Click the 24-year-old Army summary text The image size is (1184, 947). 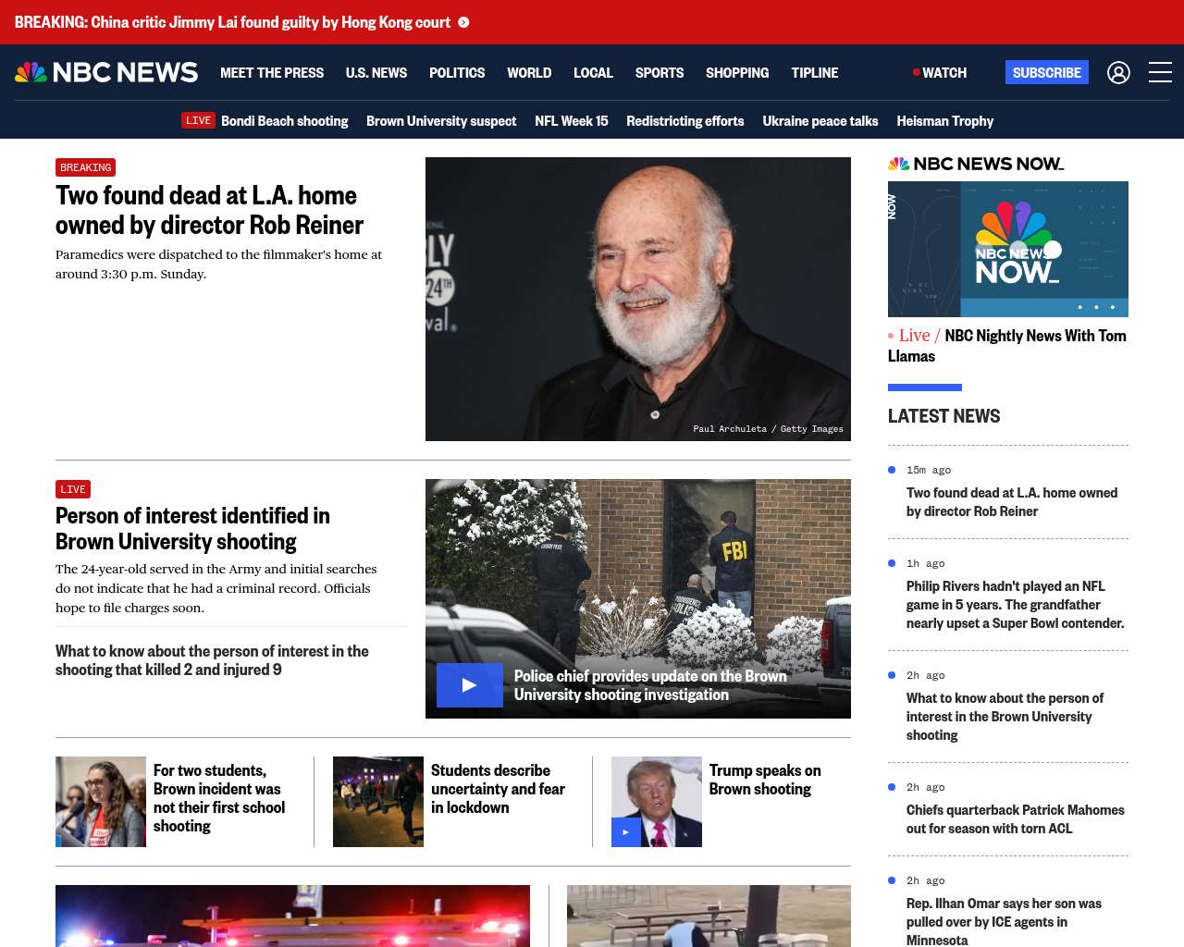click(216, 588)
